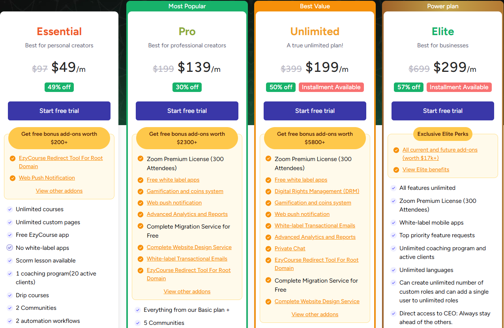Screen dimensions: 504x328
Task: Click the 30% off badge on Pro
Action: (187, 87)
